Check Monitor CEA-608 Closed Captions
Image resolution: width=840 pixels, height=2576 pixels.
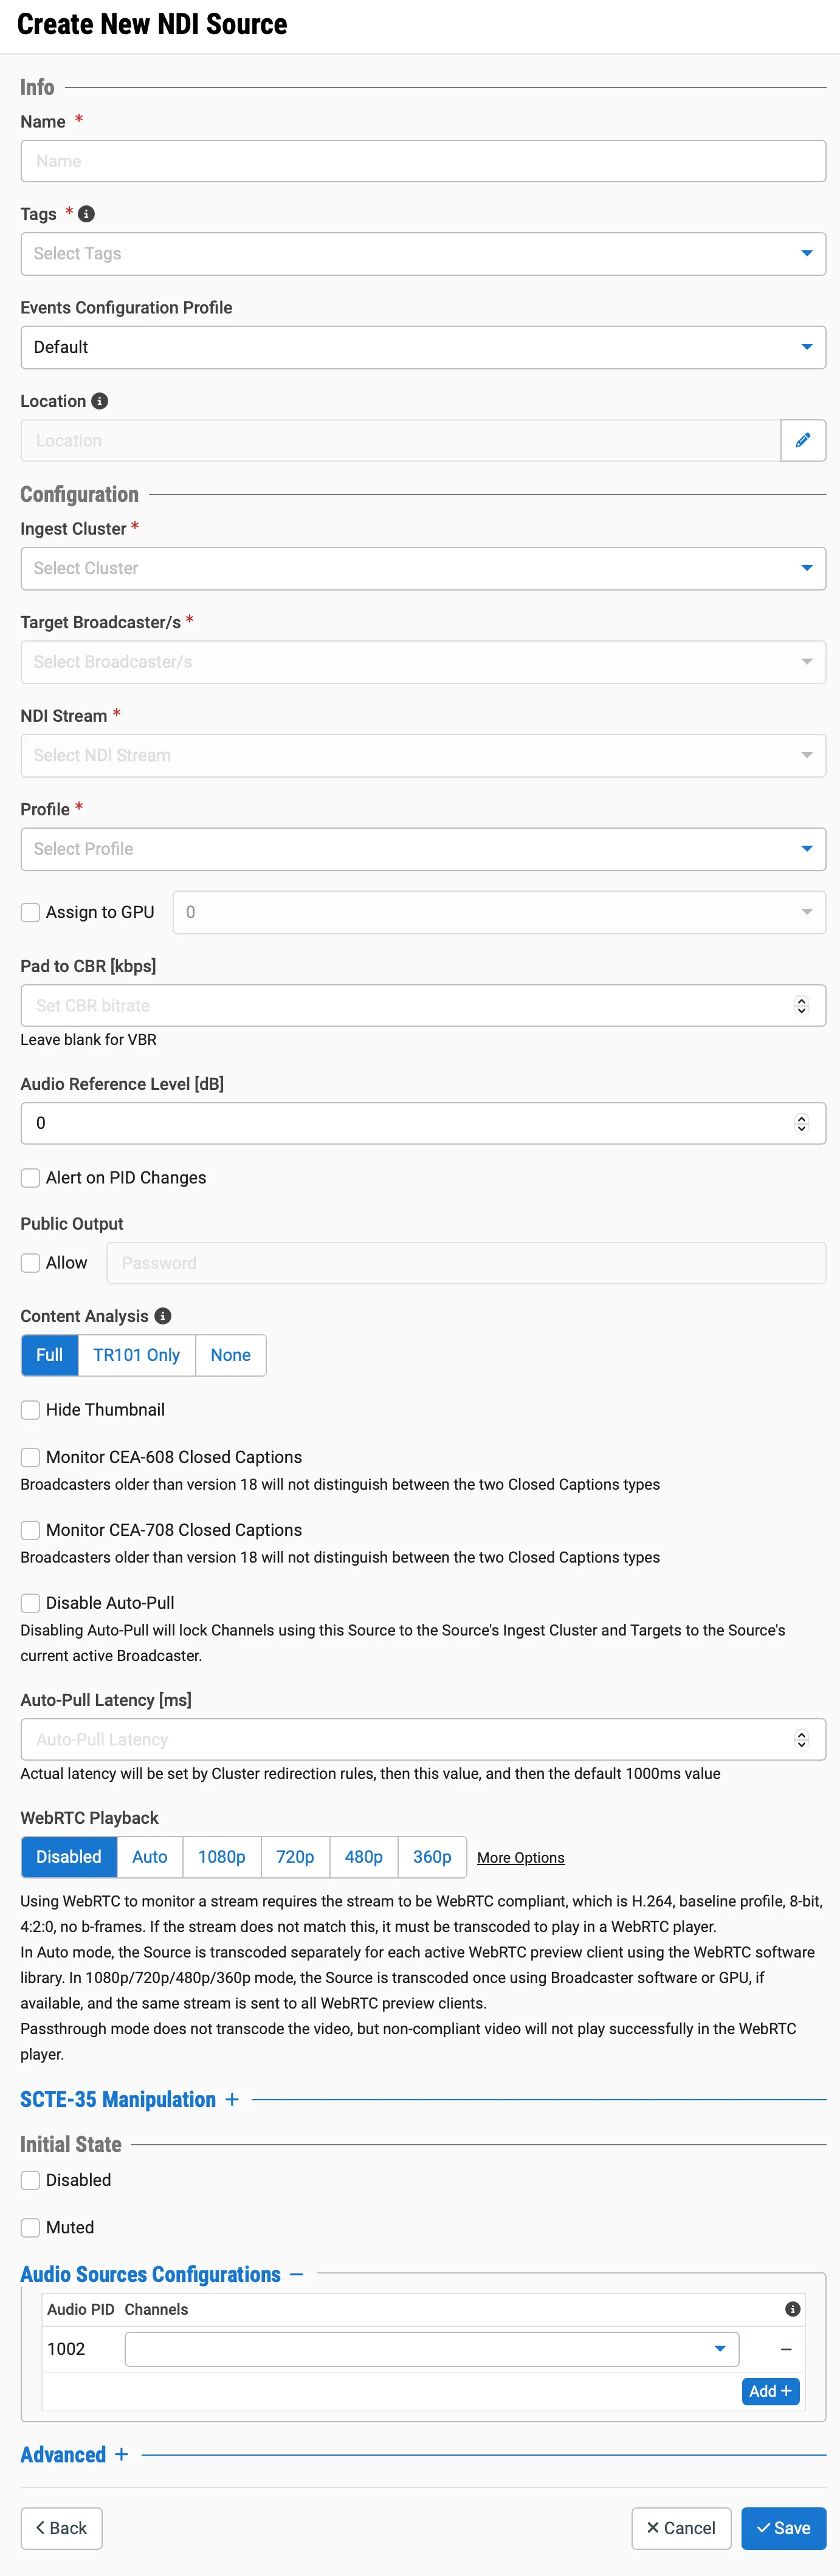click(31, 1457)
